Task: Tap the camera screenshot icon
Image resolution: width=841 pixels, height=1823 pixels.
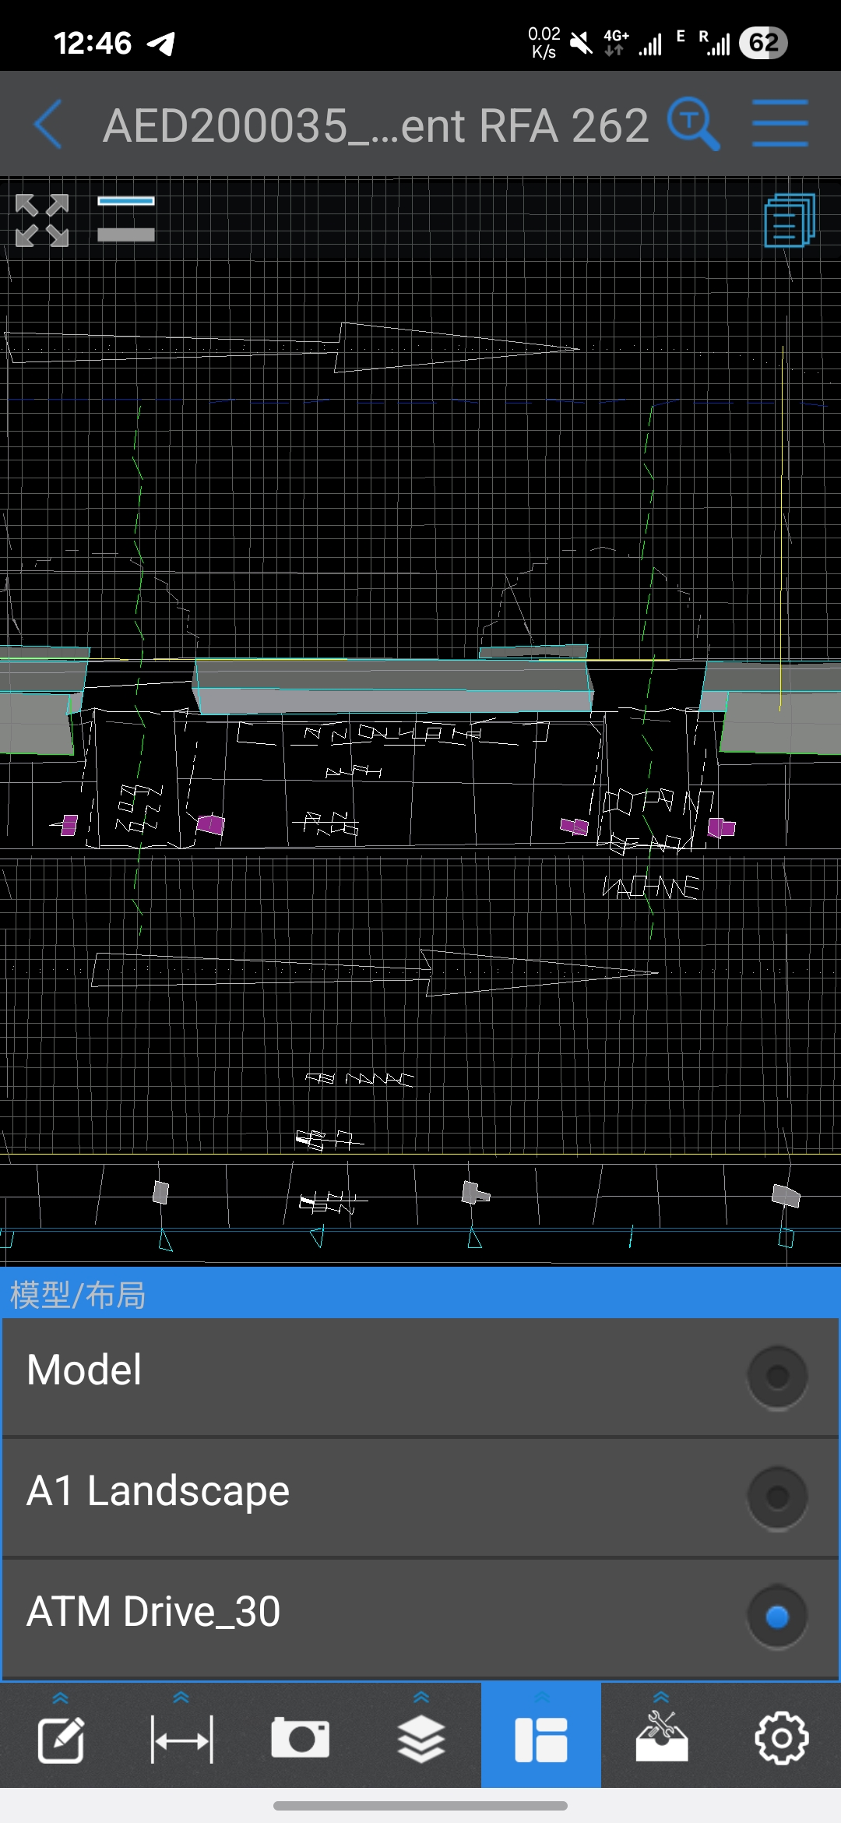Action: (x=301, y=1739)
